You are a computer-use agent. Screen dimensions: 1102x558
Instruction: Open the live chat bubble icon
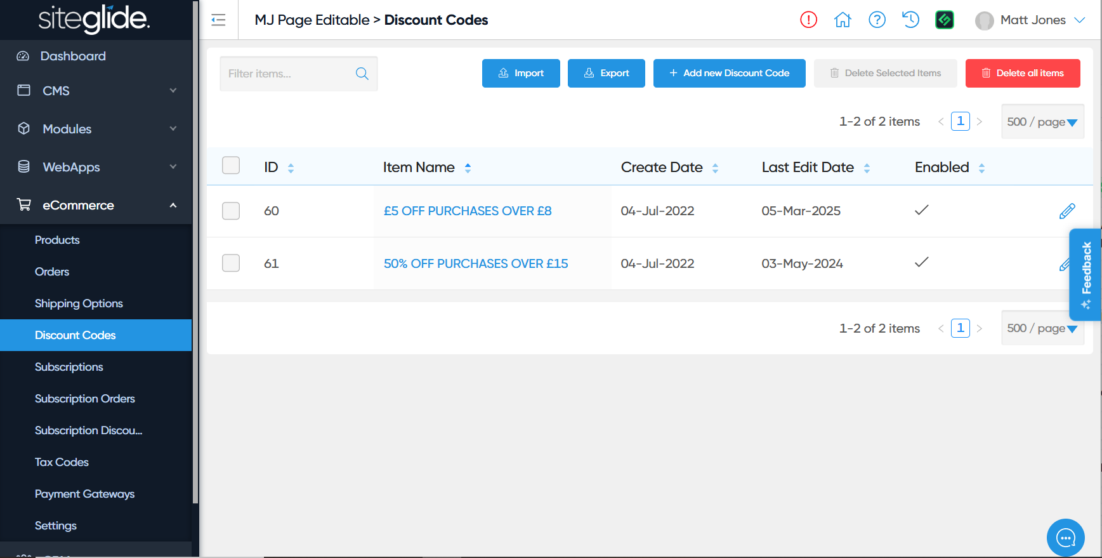click(1065, 538)
